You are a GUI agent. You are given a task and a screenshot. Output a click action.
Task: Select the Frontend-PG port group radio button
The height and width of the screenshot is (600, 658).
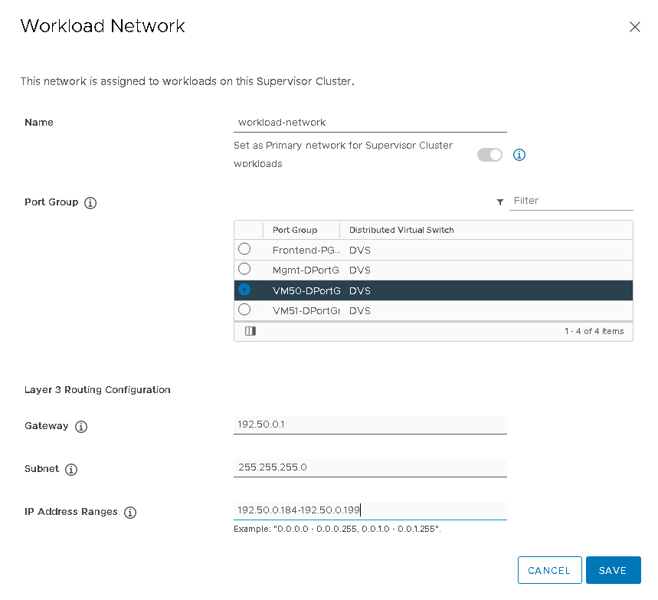point(244,249)
